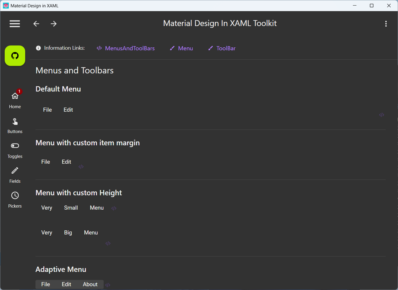Image resolution: width=398 pixels, height=290 pixels.
Task: Maximize the Material Design in XAML window
Action: tap(372, 6)
